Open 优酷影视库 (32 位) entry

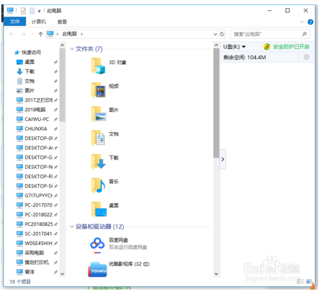119,269
